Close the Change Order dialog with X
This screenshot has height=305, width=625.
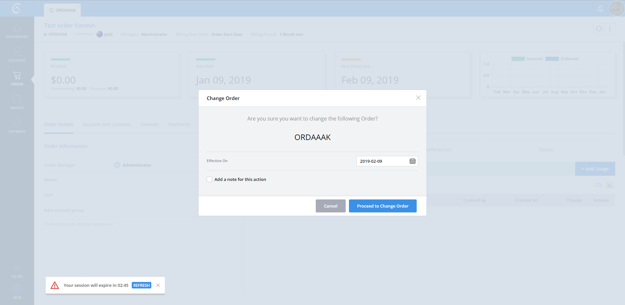click(x=418, y=98)
